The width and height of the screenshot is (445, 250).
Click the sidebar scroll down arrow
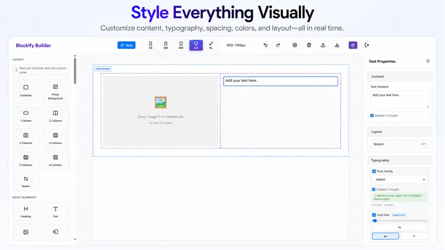(x=75, y=239)
